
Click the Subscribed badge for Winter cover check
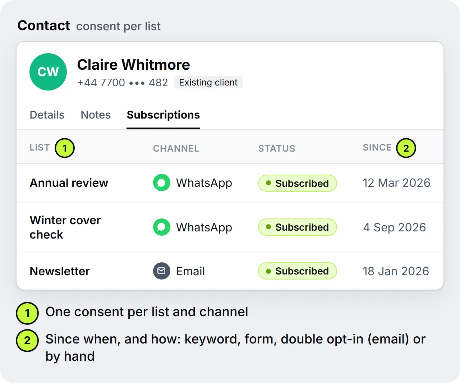point(298,227)
